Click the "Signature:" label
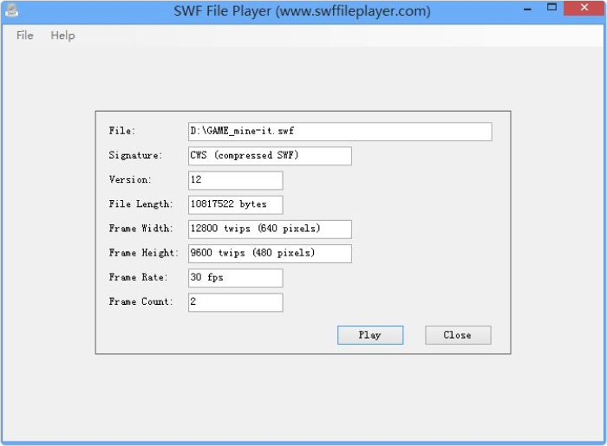Image resolution: width=607 pixels, height=446 pixels. coord(135,155)
